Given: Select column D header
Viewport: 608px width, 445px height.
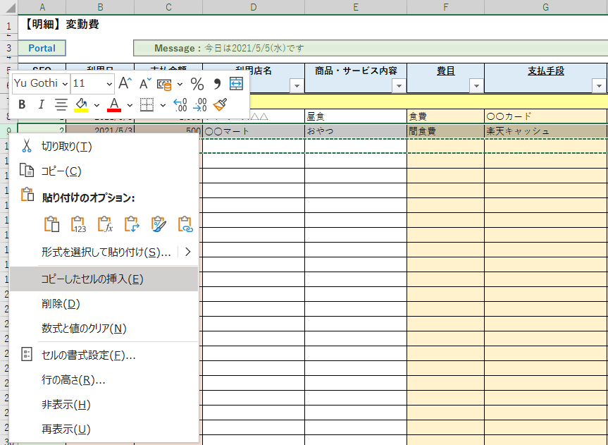Looking at the screenshot, I should point(254,7).
